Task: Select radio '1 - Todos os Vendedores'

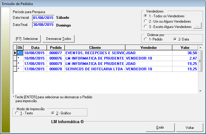Action: point(145,16)
